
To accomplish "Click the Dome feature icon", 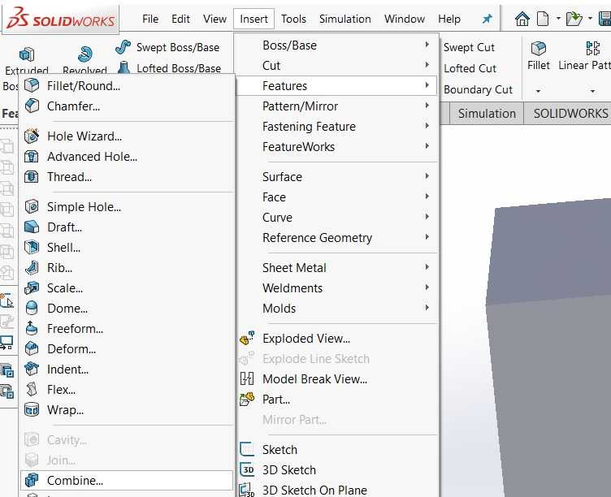I will [x=32, y=308].
